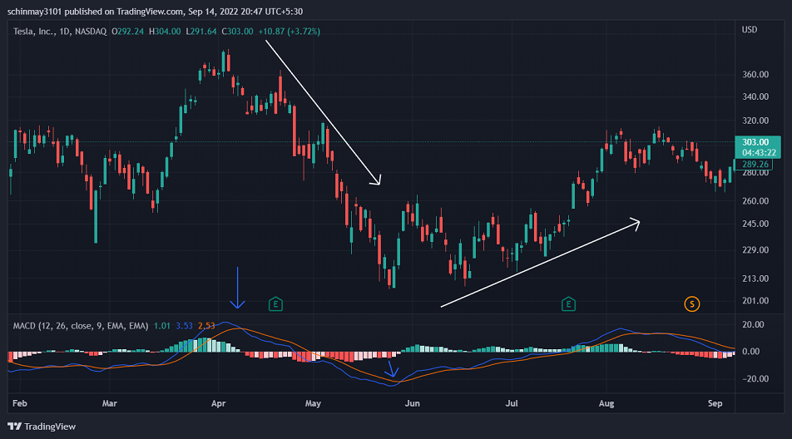Click the July earnings E marker
Screen dimensions: 792x439
(x=568, y=304)
